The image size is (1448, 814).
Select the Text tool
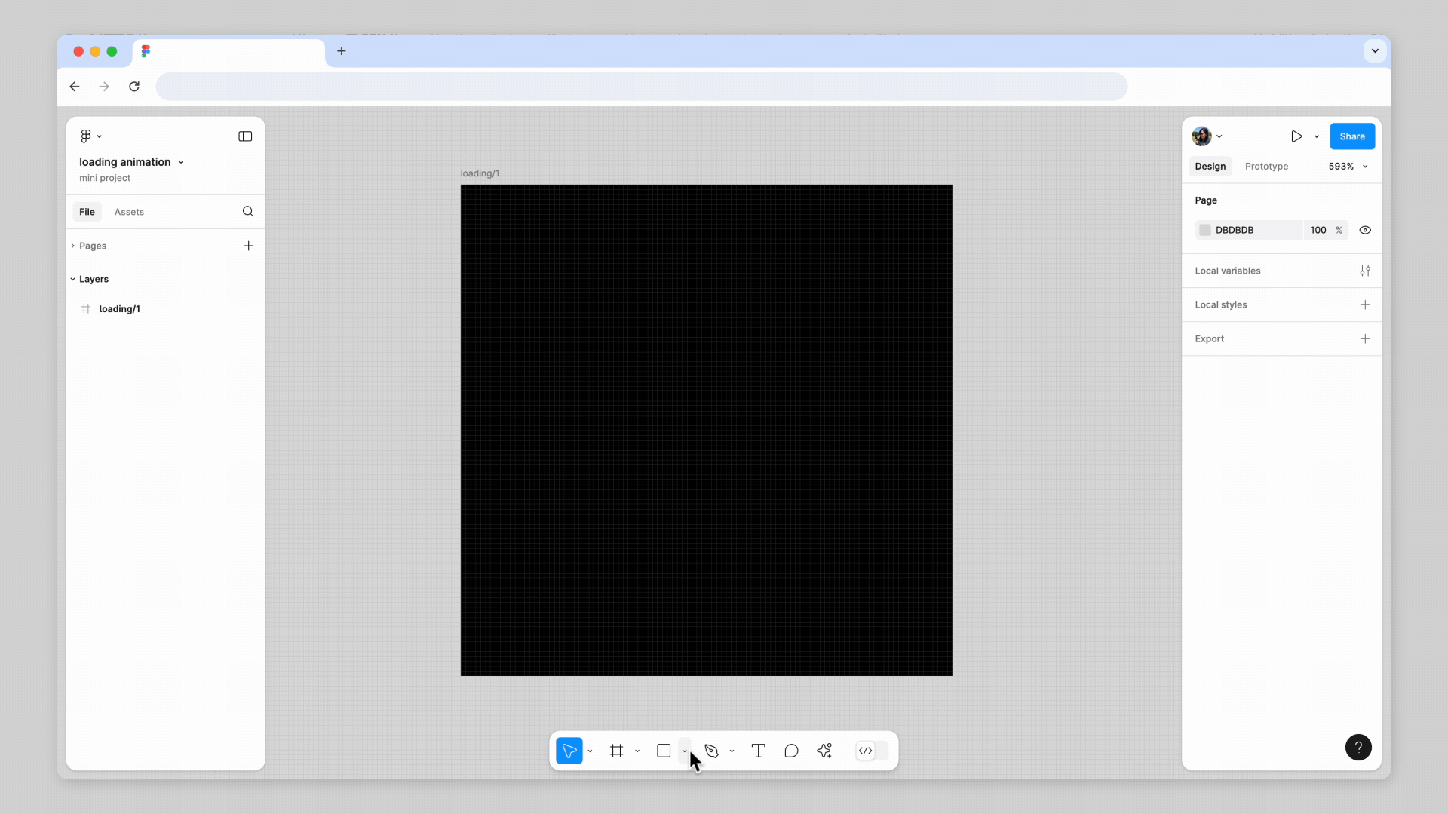point(759,751)
